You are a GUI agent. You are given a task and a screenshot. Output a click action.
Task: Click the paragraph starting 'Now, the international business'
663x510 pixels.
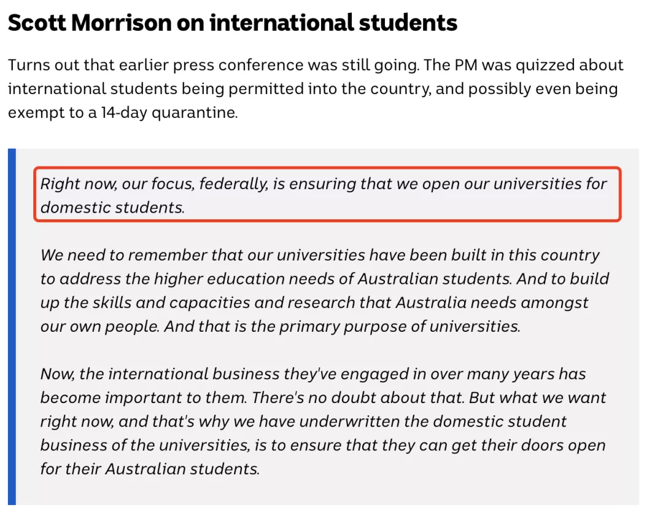pos(323,421)
